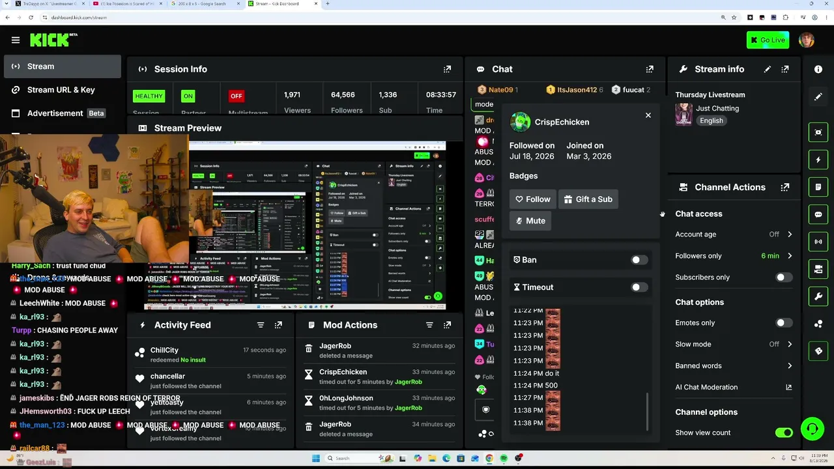Open the Activity Feed filter menu

(x=261, y=325)
